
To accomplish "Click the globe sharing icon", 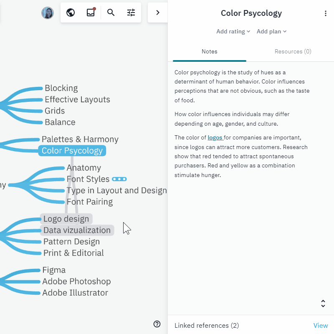I will click(71, 13).
